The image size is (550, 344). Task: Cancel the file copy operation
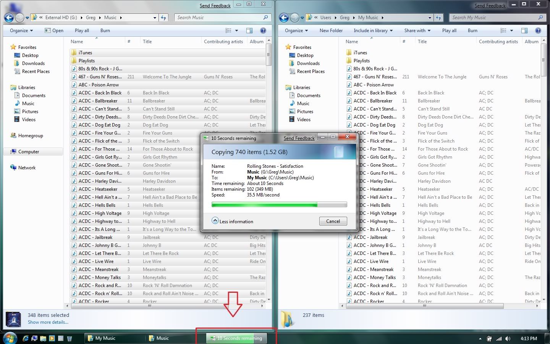point(333,221)
